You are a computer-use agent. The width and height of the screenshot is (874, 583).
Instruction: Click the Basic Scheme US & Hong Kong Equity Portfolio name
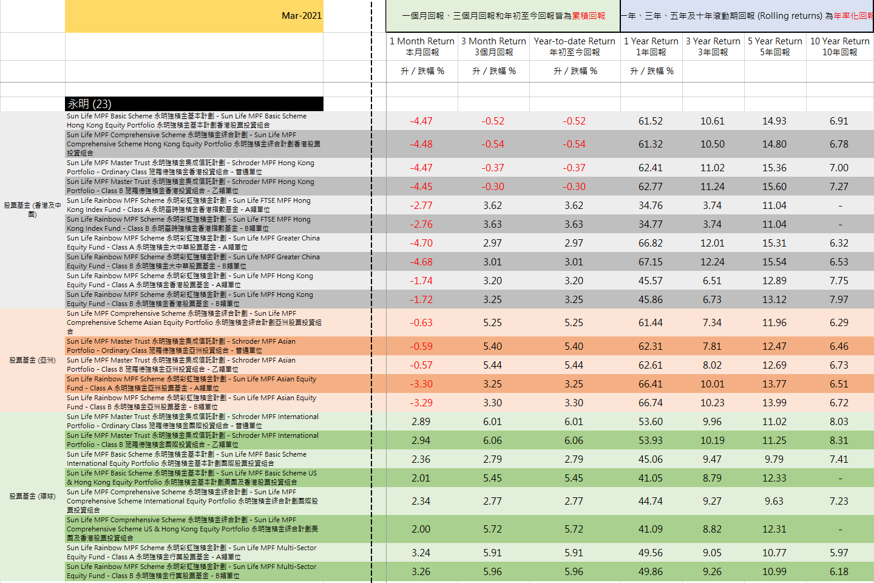click(194, 478)
